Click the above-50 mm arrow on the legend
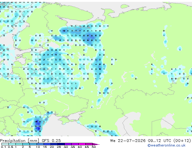Viewport: 192px width, 148px height. click(x=96, y=144)
